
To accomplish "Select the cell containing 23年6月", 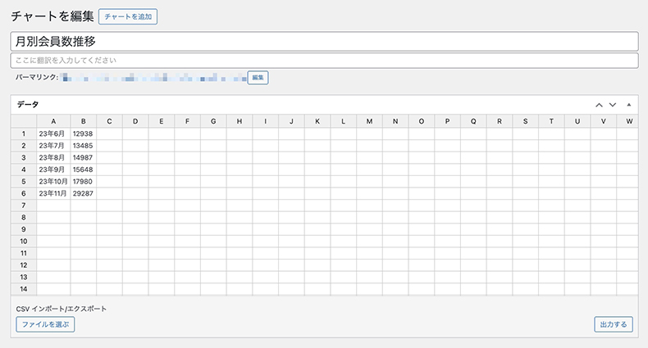I will 53,133.
